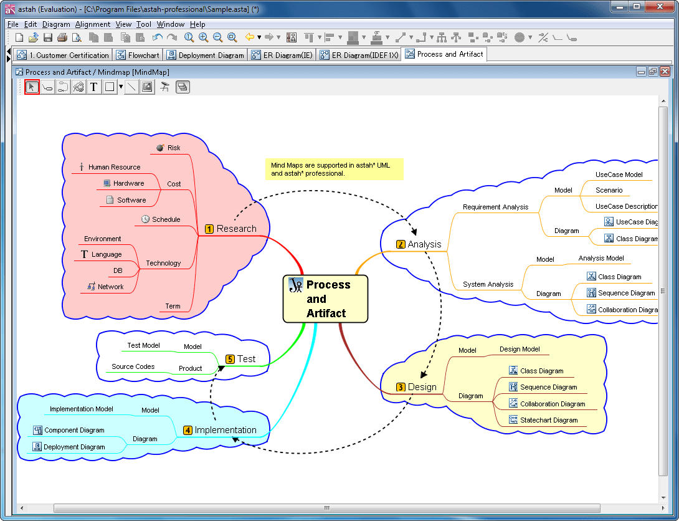Toggle the Select arrow tool in the mindmap toolbar
The image size is (679, 521).
coord(32,87)
